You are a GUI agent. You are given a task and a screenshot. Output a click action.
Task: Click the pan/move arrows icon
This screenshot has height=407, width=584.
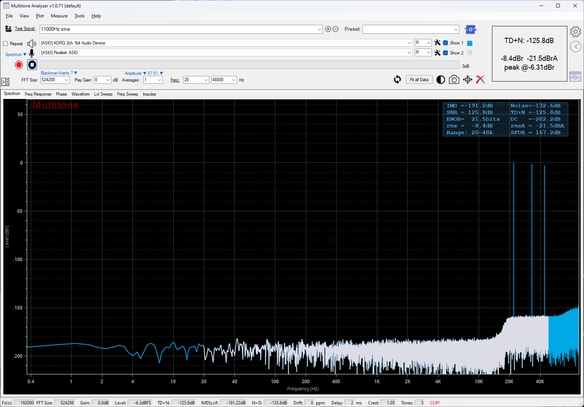click(467, 80)
